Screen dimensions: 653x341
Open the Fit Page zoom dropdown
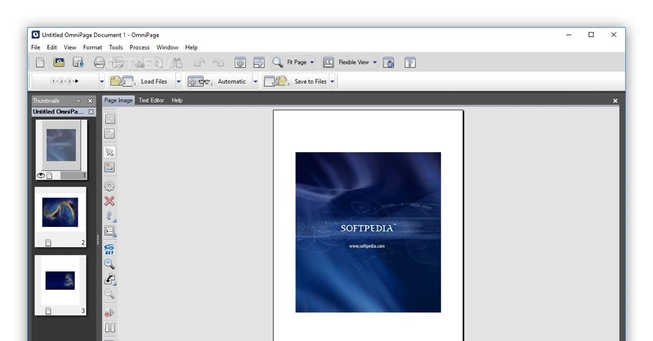pos(312,62)
